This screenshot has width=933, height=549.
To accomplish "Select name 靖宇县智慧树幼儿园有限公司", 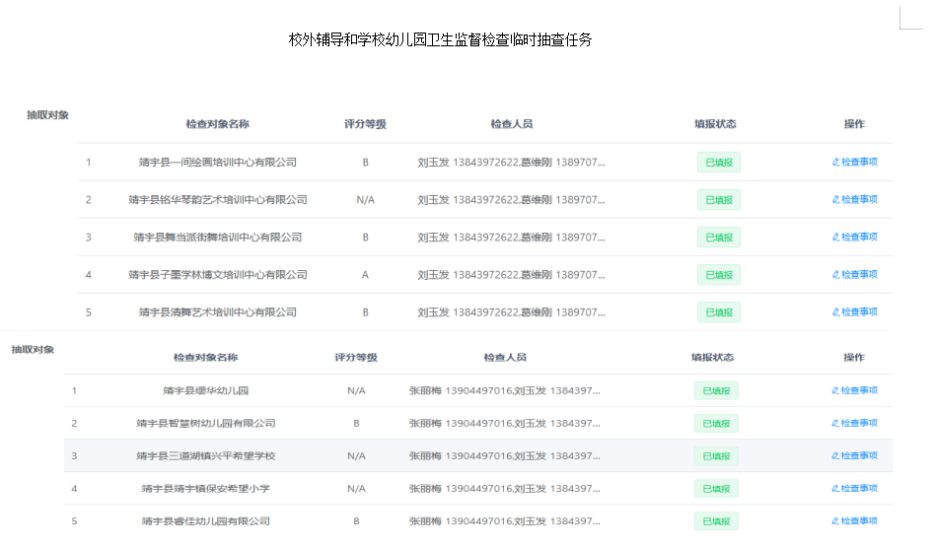I will pos(206,424).
